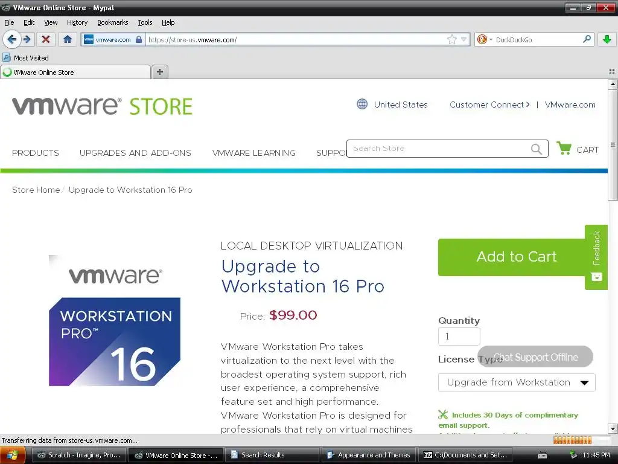Open a new tab with plus button

pos(159,72)
